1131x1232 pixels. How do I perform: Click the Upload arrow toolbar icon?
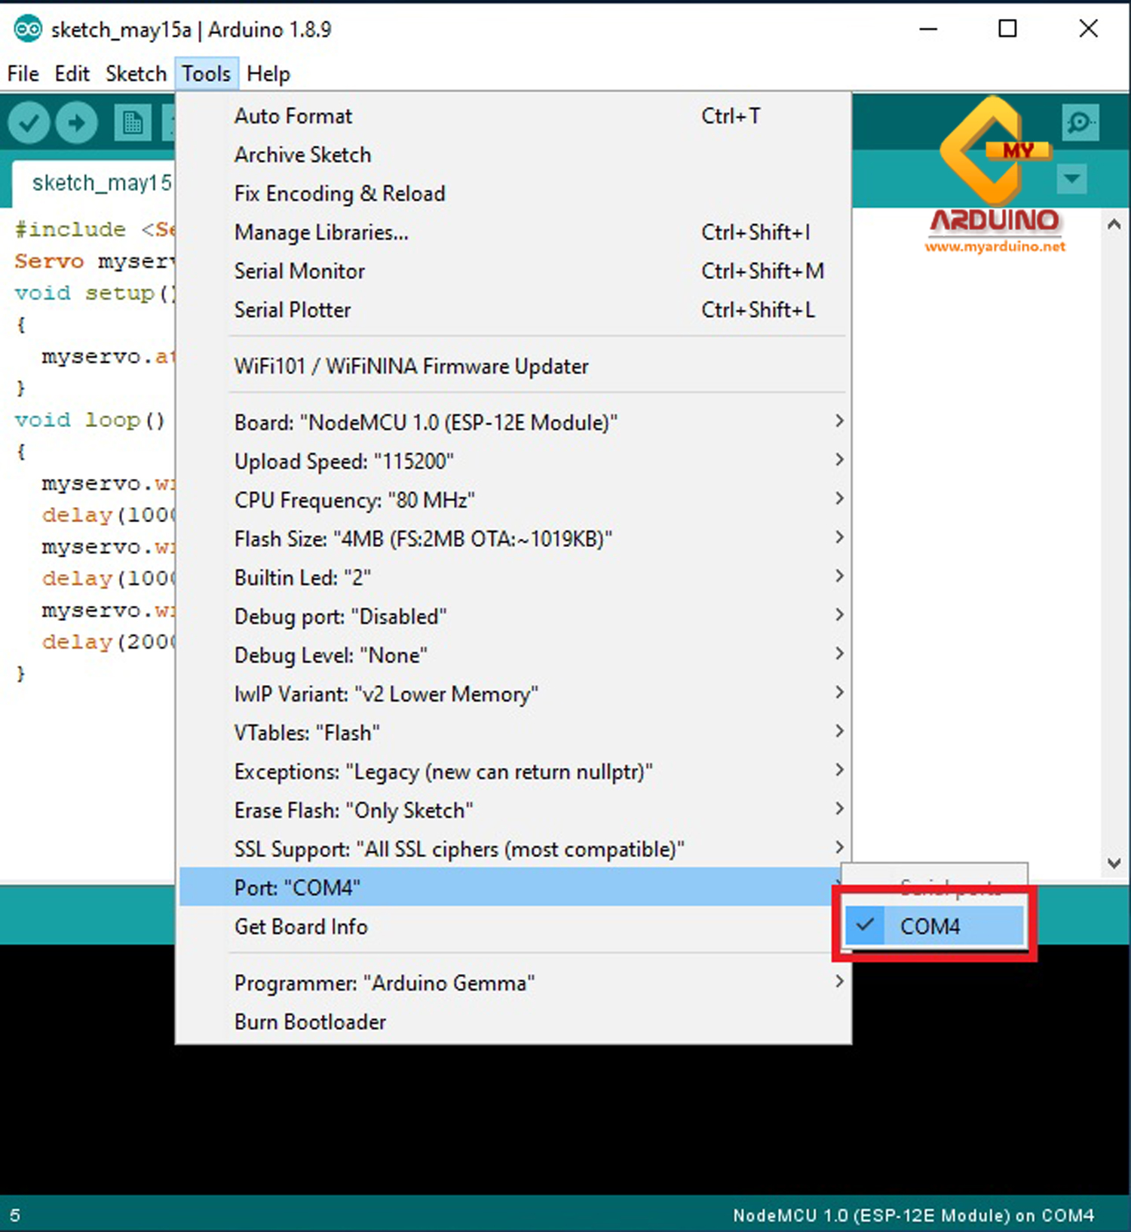coord(76,122)
